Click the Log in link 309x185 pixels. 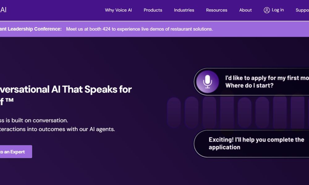[x=278, y=10]
